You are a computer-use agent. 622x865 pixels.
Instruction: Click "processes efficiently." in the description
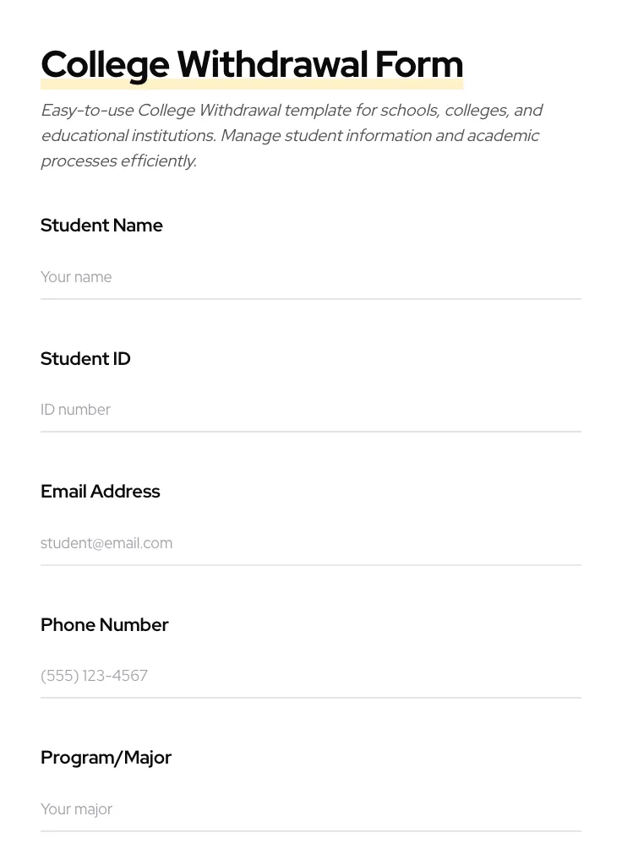pos(118,160)
